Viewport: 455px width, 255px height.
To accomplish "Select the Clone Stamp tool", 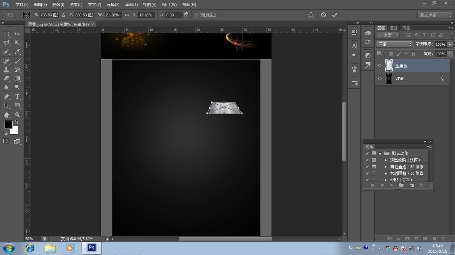I will (x=6, y=70).
